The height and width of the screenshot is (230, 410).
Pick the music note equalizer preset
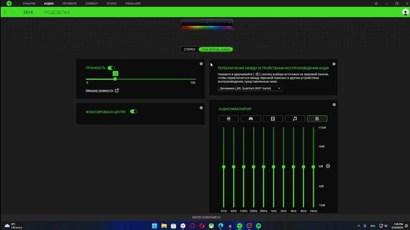(x=295, y=119)
